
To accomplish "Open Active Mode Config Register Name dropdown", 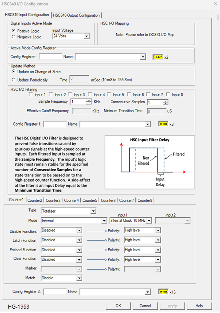I will (143, 57).
